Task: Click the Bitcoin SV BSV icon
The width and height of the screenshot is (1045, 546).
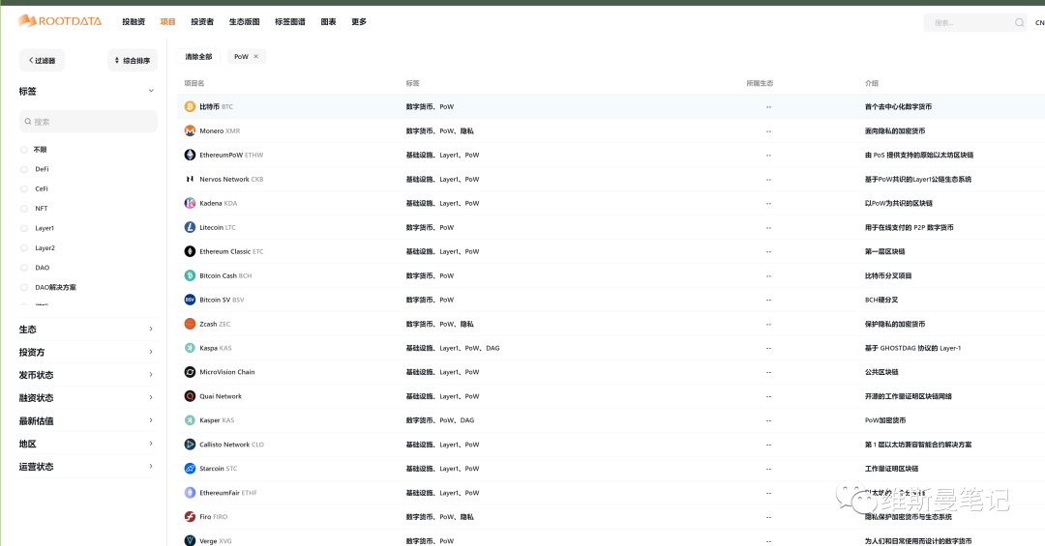Action: (x=190, y=300)
